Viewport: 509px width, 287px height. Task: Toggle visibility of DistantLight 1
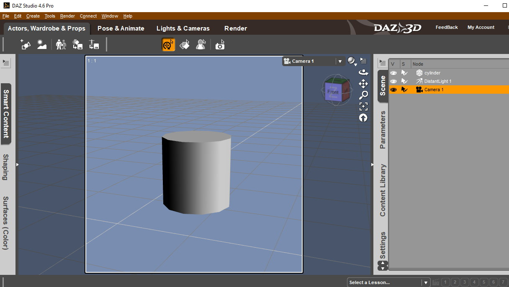[393, 81]
